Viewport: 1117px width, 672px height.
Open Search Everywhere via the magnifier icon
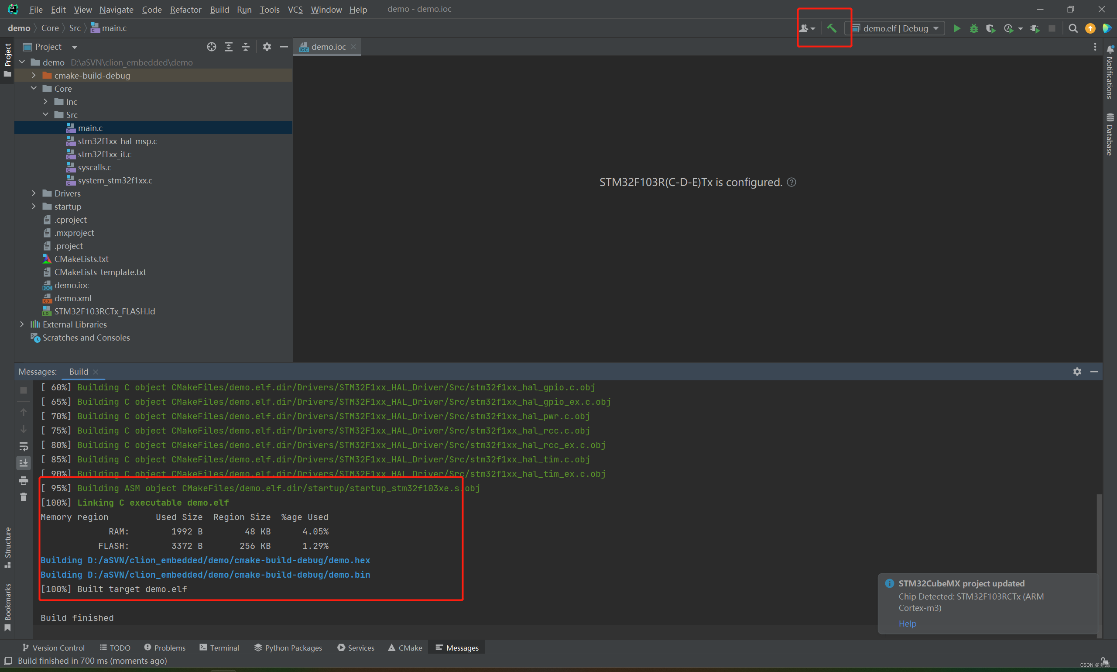point(1072,28)
